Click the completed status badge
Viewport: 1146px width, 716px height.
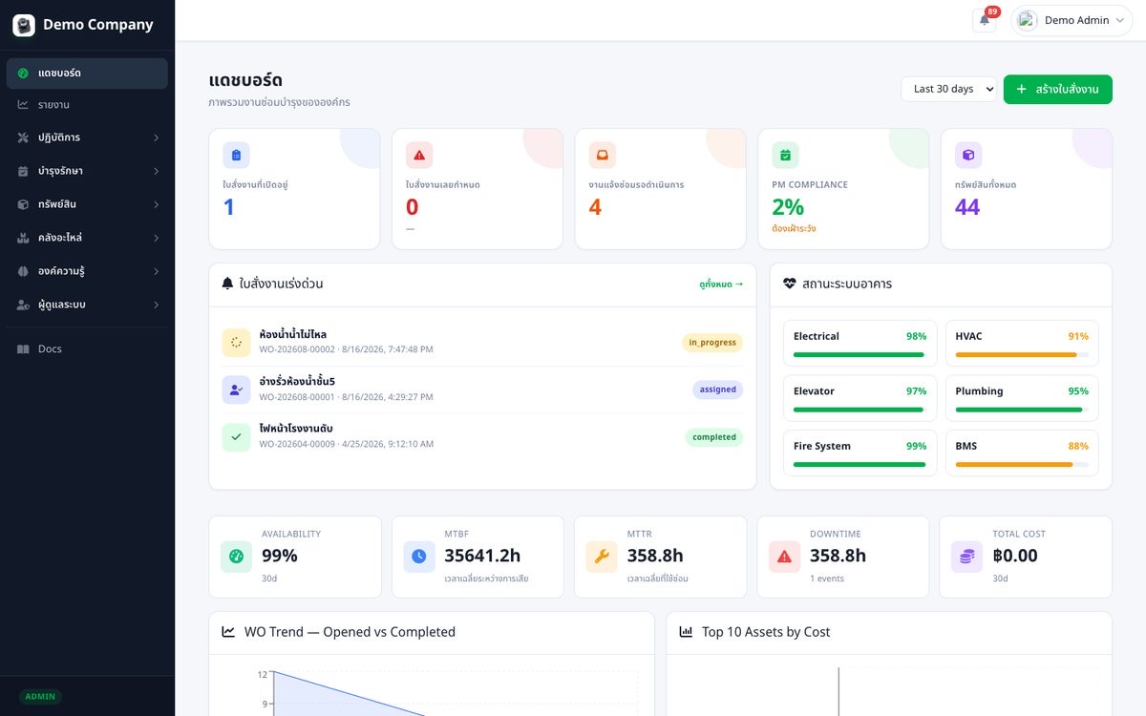(x=714, y=437)
